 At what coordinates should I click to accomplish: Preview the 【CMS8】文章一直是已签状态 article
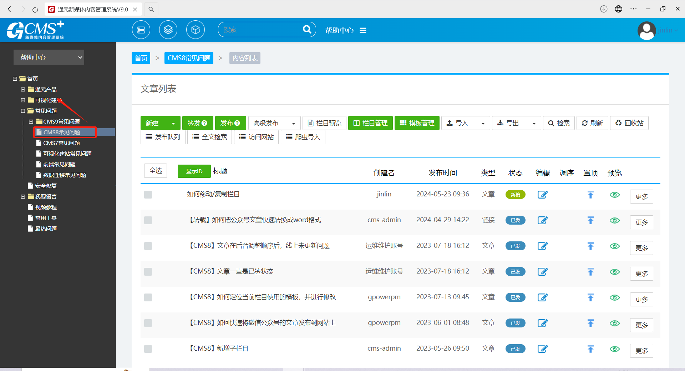(x=614, y=272)
